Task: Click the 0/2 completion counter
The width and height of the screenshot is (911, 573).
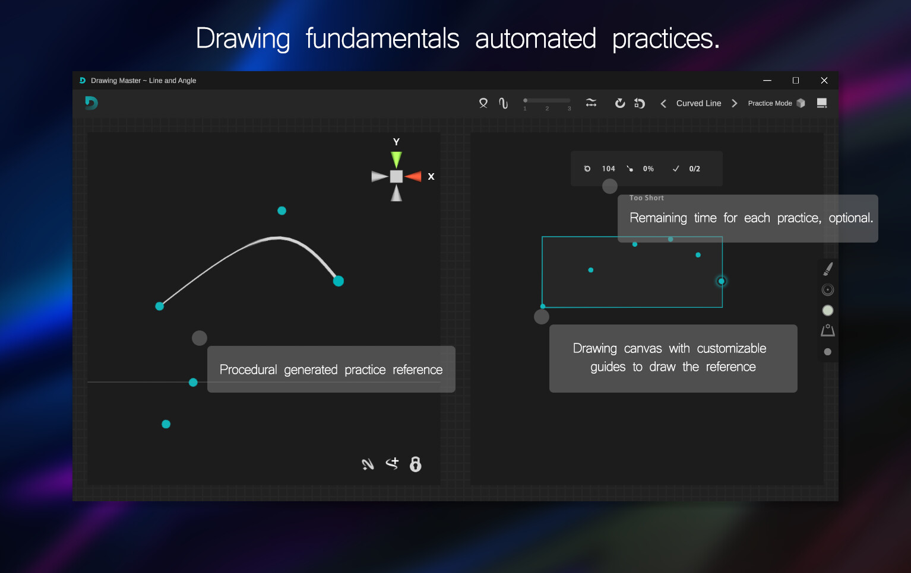Action: coord(694,168)
